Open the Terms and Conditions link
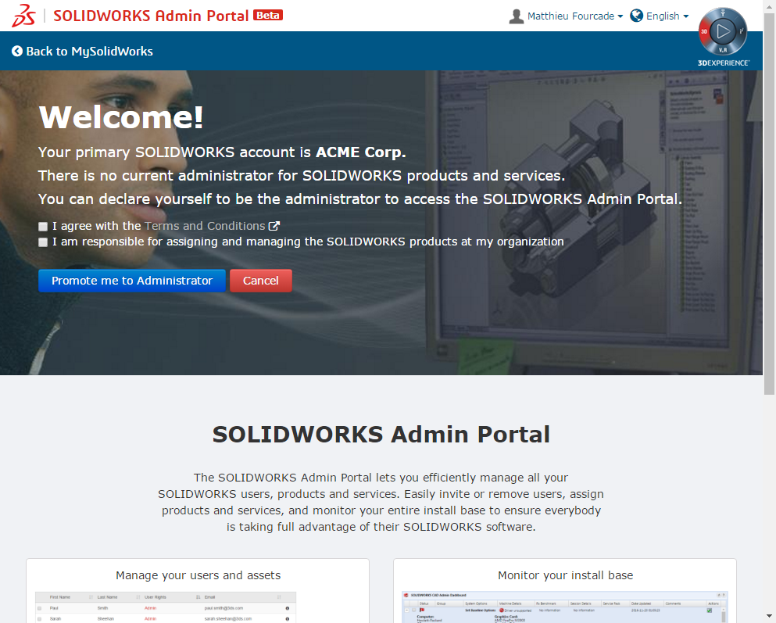 click(x=205, y=226)
